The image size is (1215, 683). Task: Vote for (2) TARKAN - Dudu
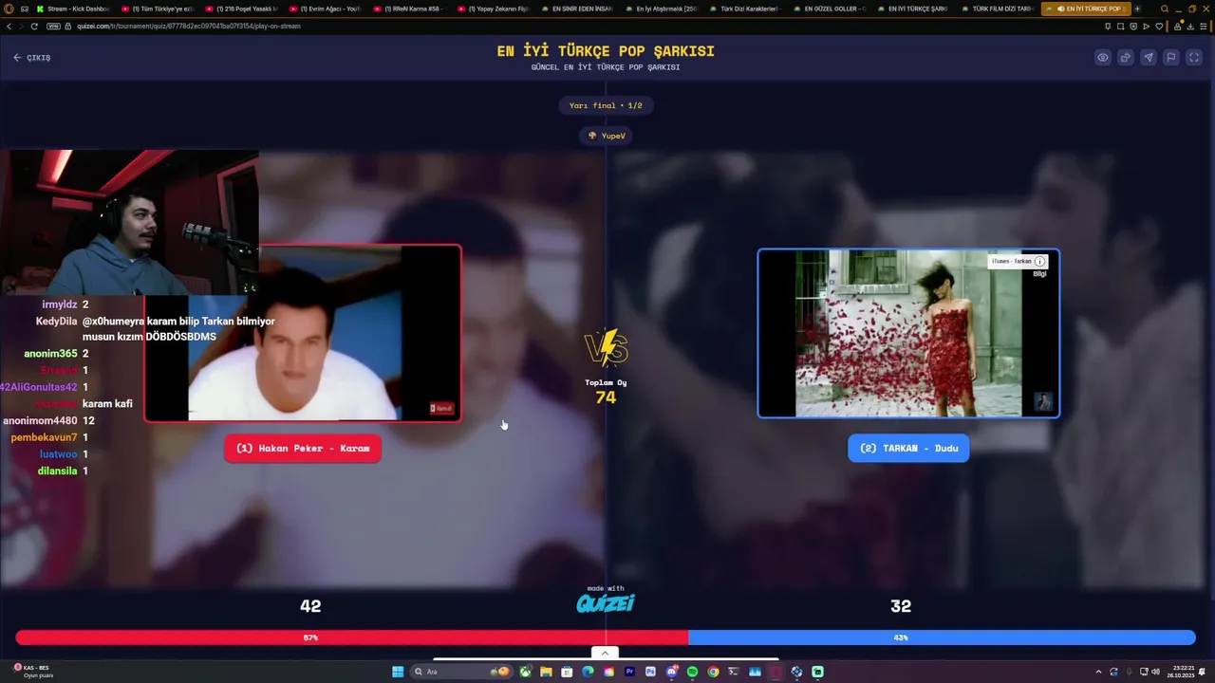908,448
